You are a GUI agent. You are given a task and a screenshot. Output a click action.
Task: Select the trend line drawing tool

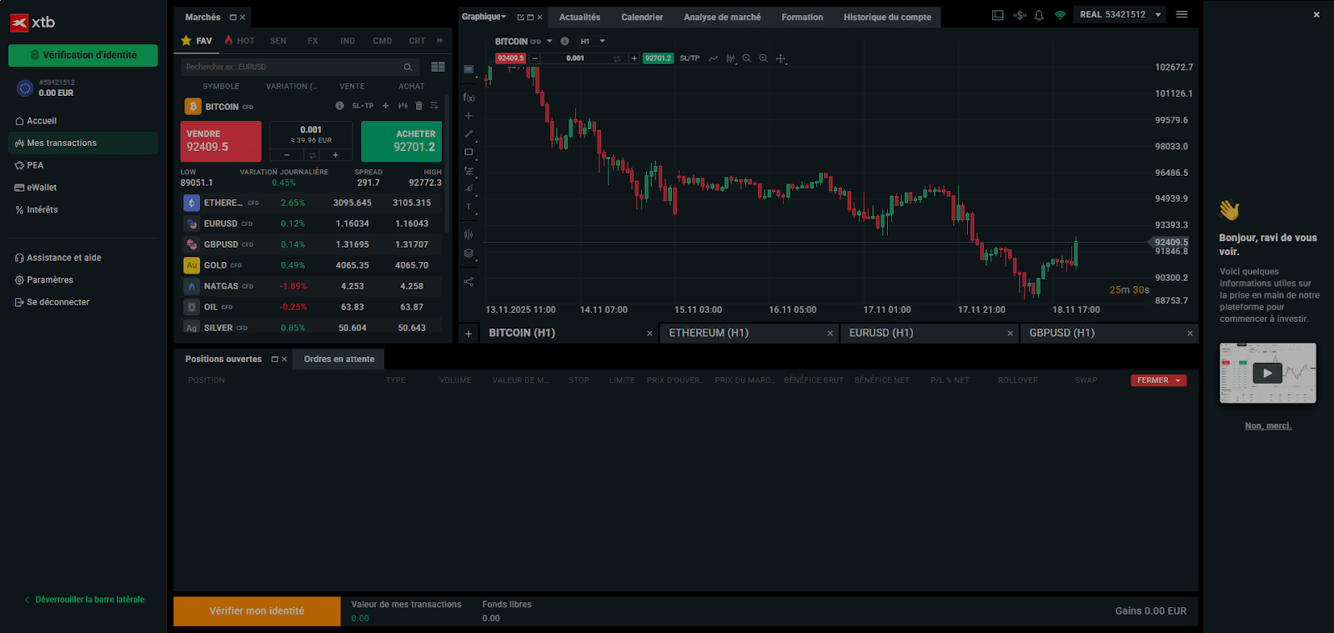pos(469,133)
